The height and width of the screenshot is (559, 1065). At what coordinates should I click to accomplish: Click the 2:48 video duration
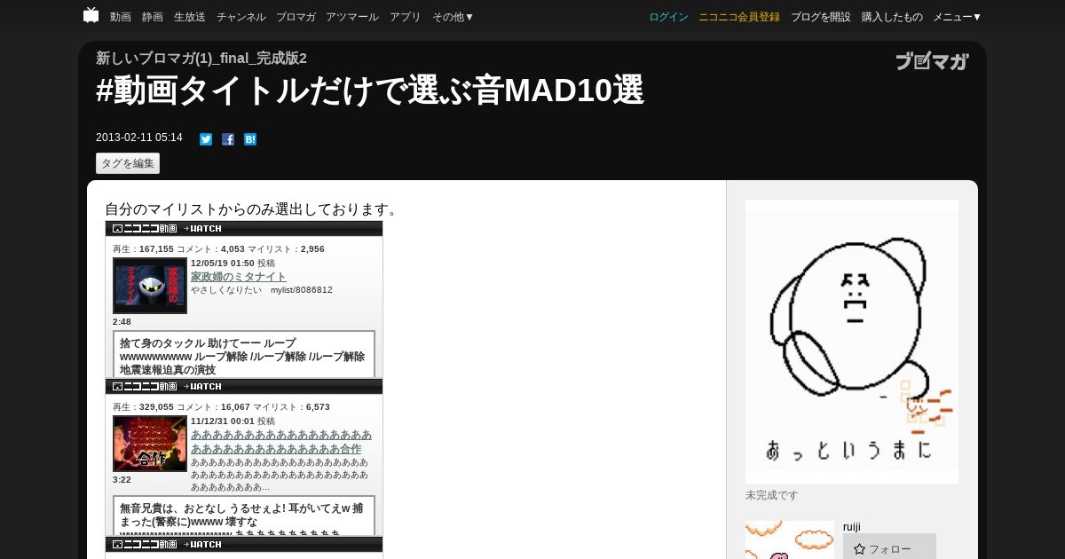point(122,322)
